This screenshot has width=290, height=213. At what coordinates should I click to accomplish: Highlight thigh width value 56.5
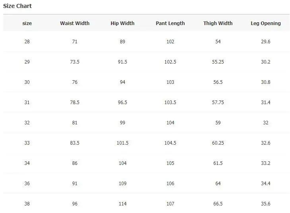coord(218,82)
